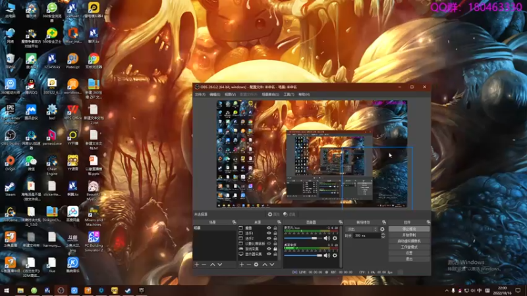The width and height of the screenshot is (527, 296).
Task: Click the 启动虚拟摄像机 button
Action: (x=409, y=241)
